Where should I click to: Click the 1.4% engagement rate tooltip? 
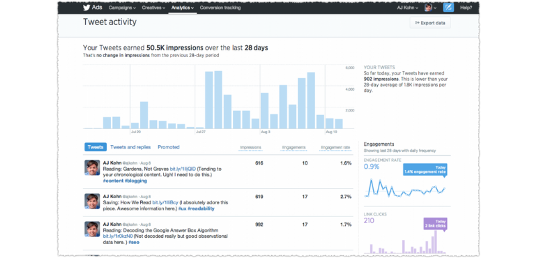click(425, 169)
